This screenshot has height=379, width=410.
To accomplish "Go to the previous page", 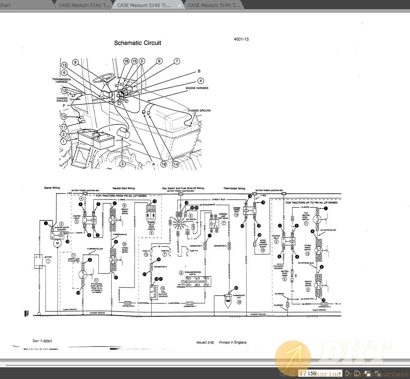I will click(292, 373).
